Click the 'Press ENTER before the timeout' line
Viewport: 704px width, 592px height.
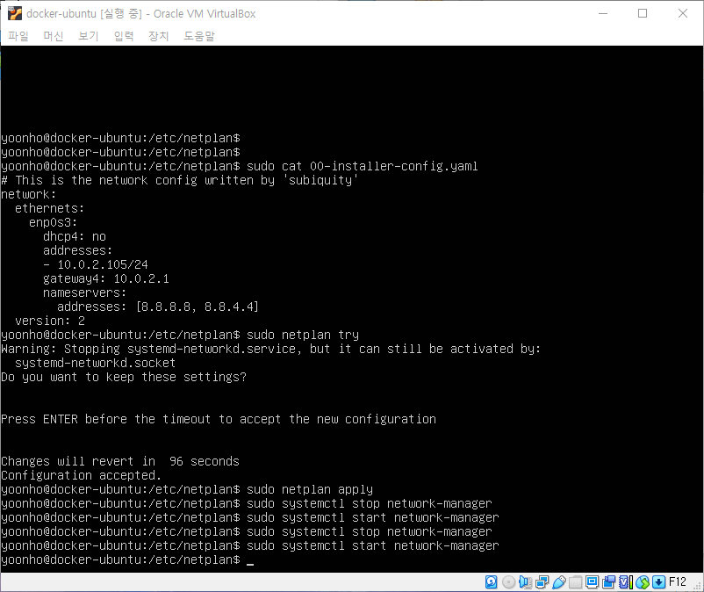click(219, 419)
